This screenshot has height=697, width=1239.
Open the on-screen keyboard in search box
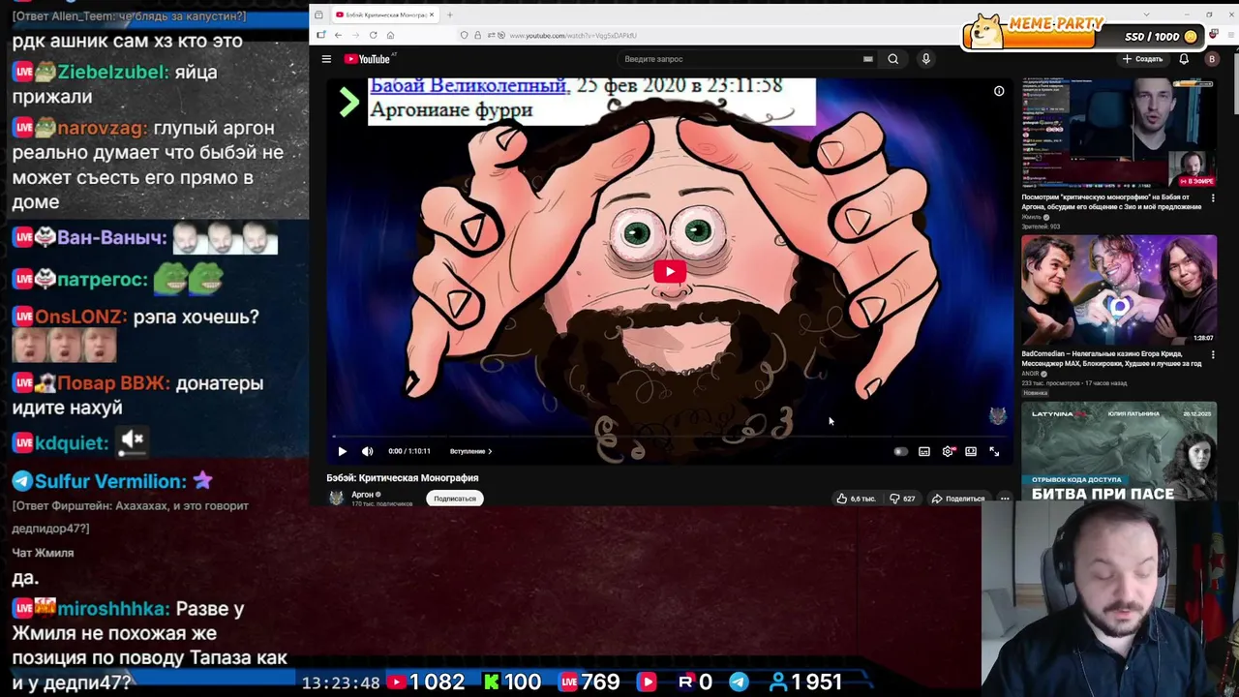click(868, 59)
